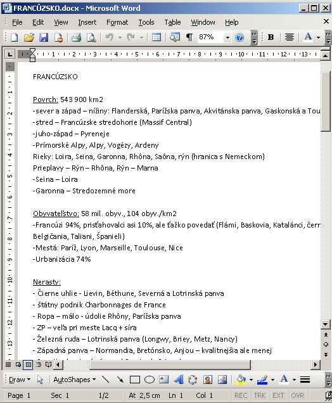
Task: Go to Previous Page button
Action: (326, 335)
